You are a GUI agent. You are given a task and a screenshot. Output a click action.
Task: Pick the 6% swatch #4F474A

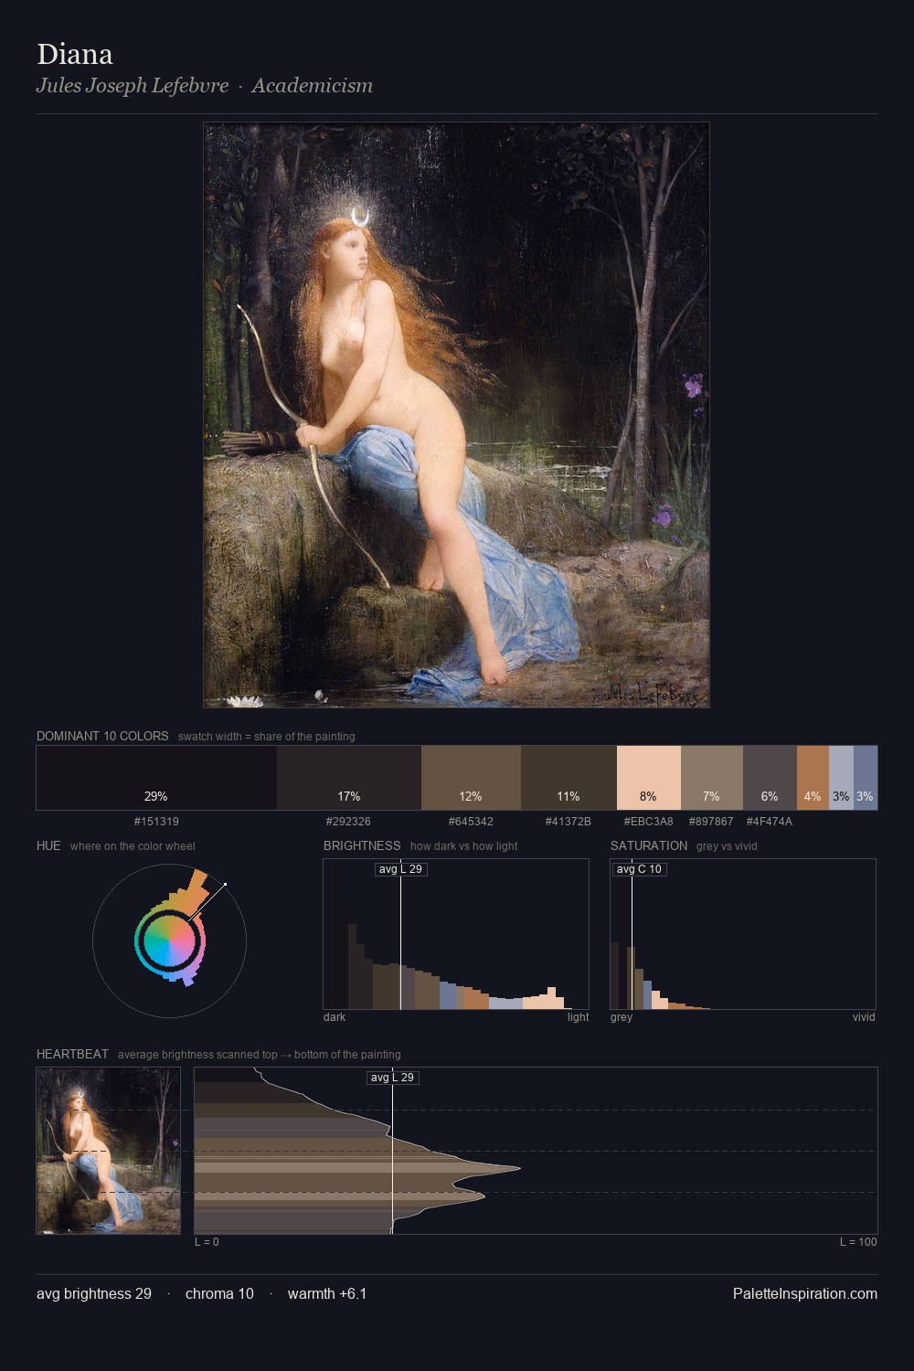point(770,778)
